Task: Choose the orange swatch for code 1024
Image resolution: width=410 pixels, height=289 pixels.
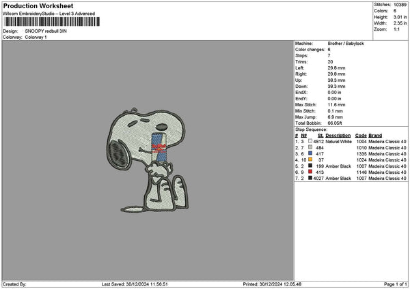Action: coord(310,159)
